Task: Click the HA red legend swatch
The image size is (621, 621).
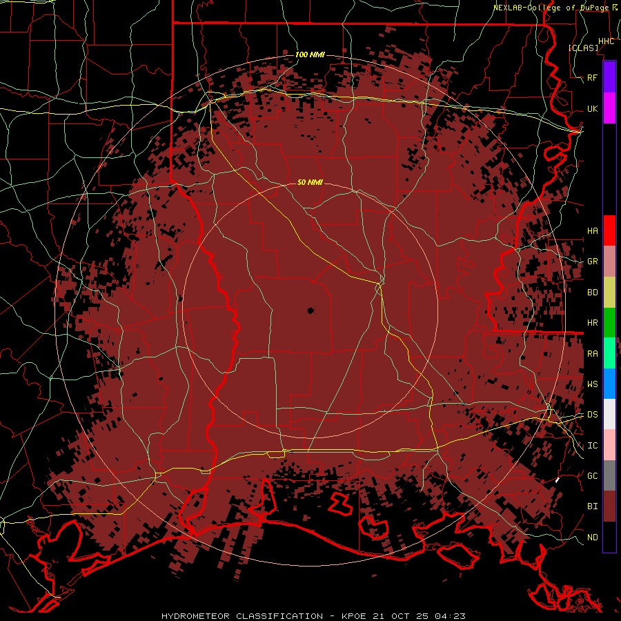Action: click(609, 230)
